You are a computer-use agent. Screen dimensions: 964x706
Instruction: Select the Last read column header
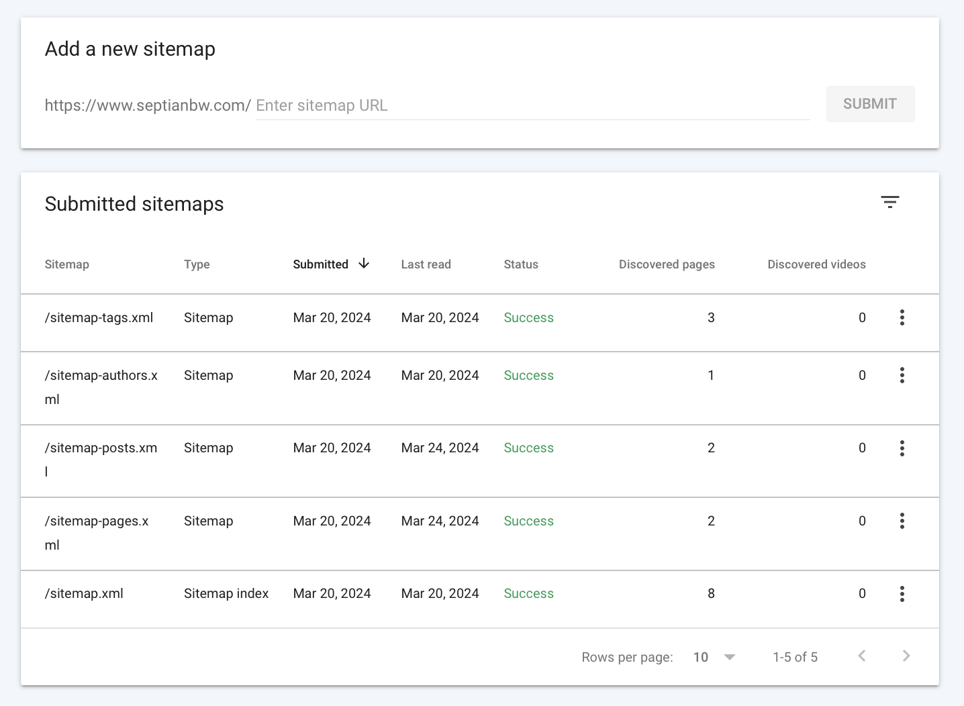point(426,264)
